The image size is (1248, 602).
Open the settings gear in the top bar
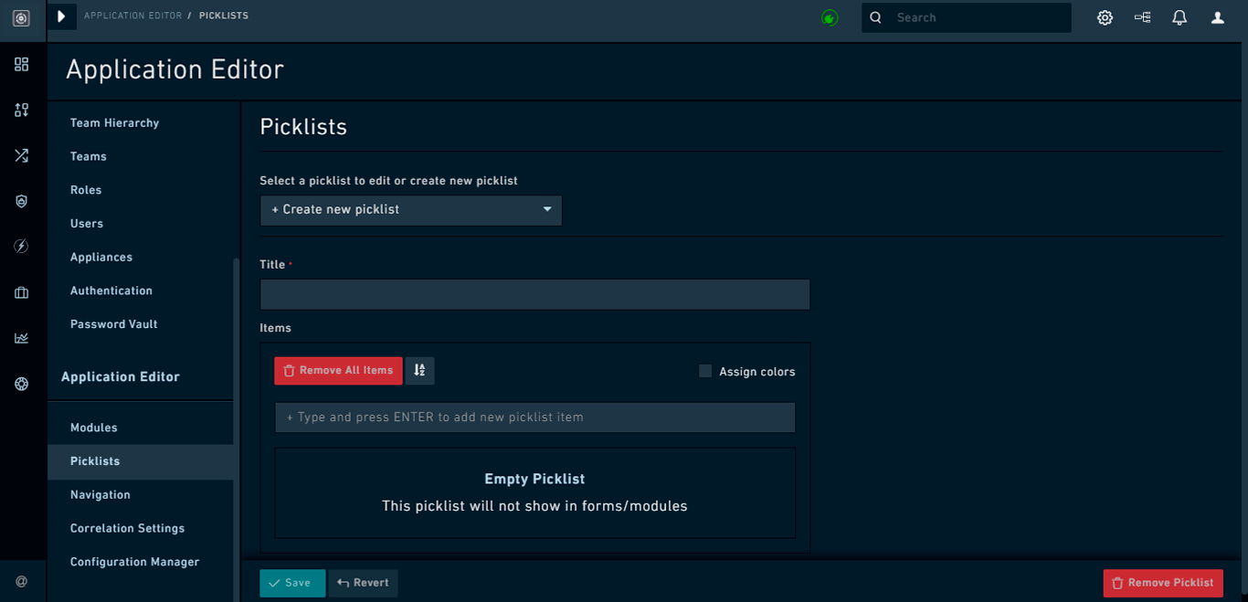(x=1105, y=16)
